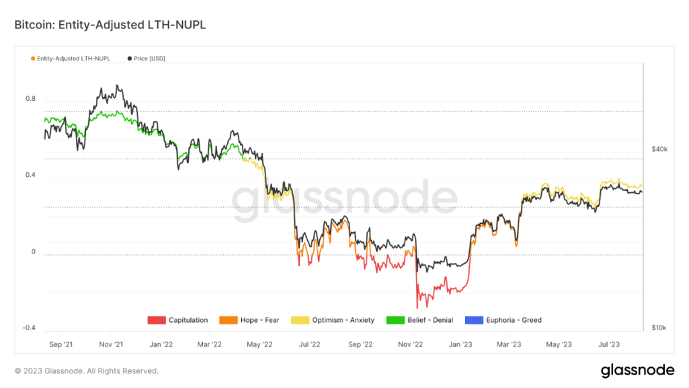689x388 pixels.
Task: Click the 2023 Glassnode copyright text
Action: coord(86,371)
